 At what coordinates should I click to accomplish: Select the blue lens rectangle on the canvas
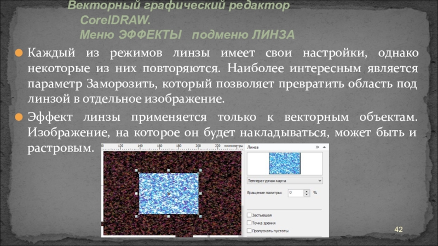[x=169, y=194]
